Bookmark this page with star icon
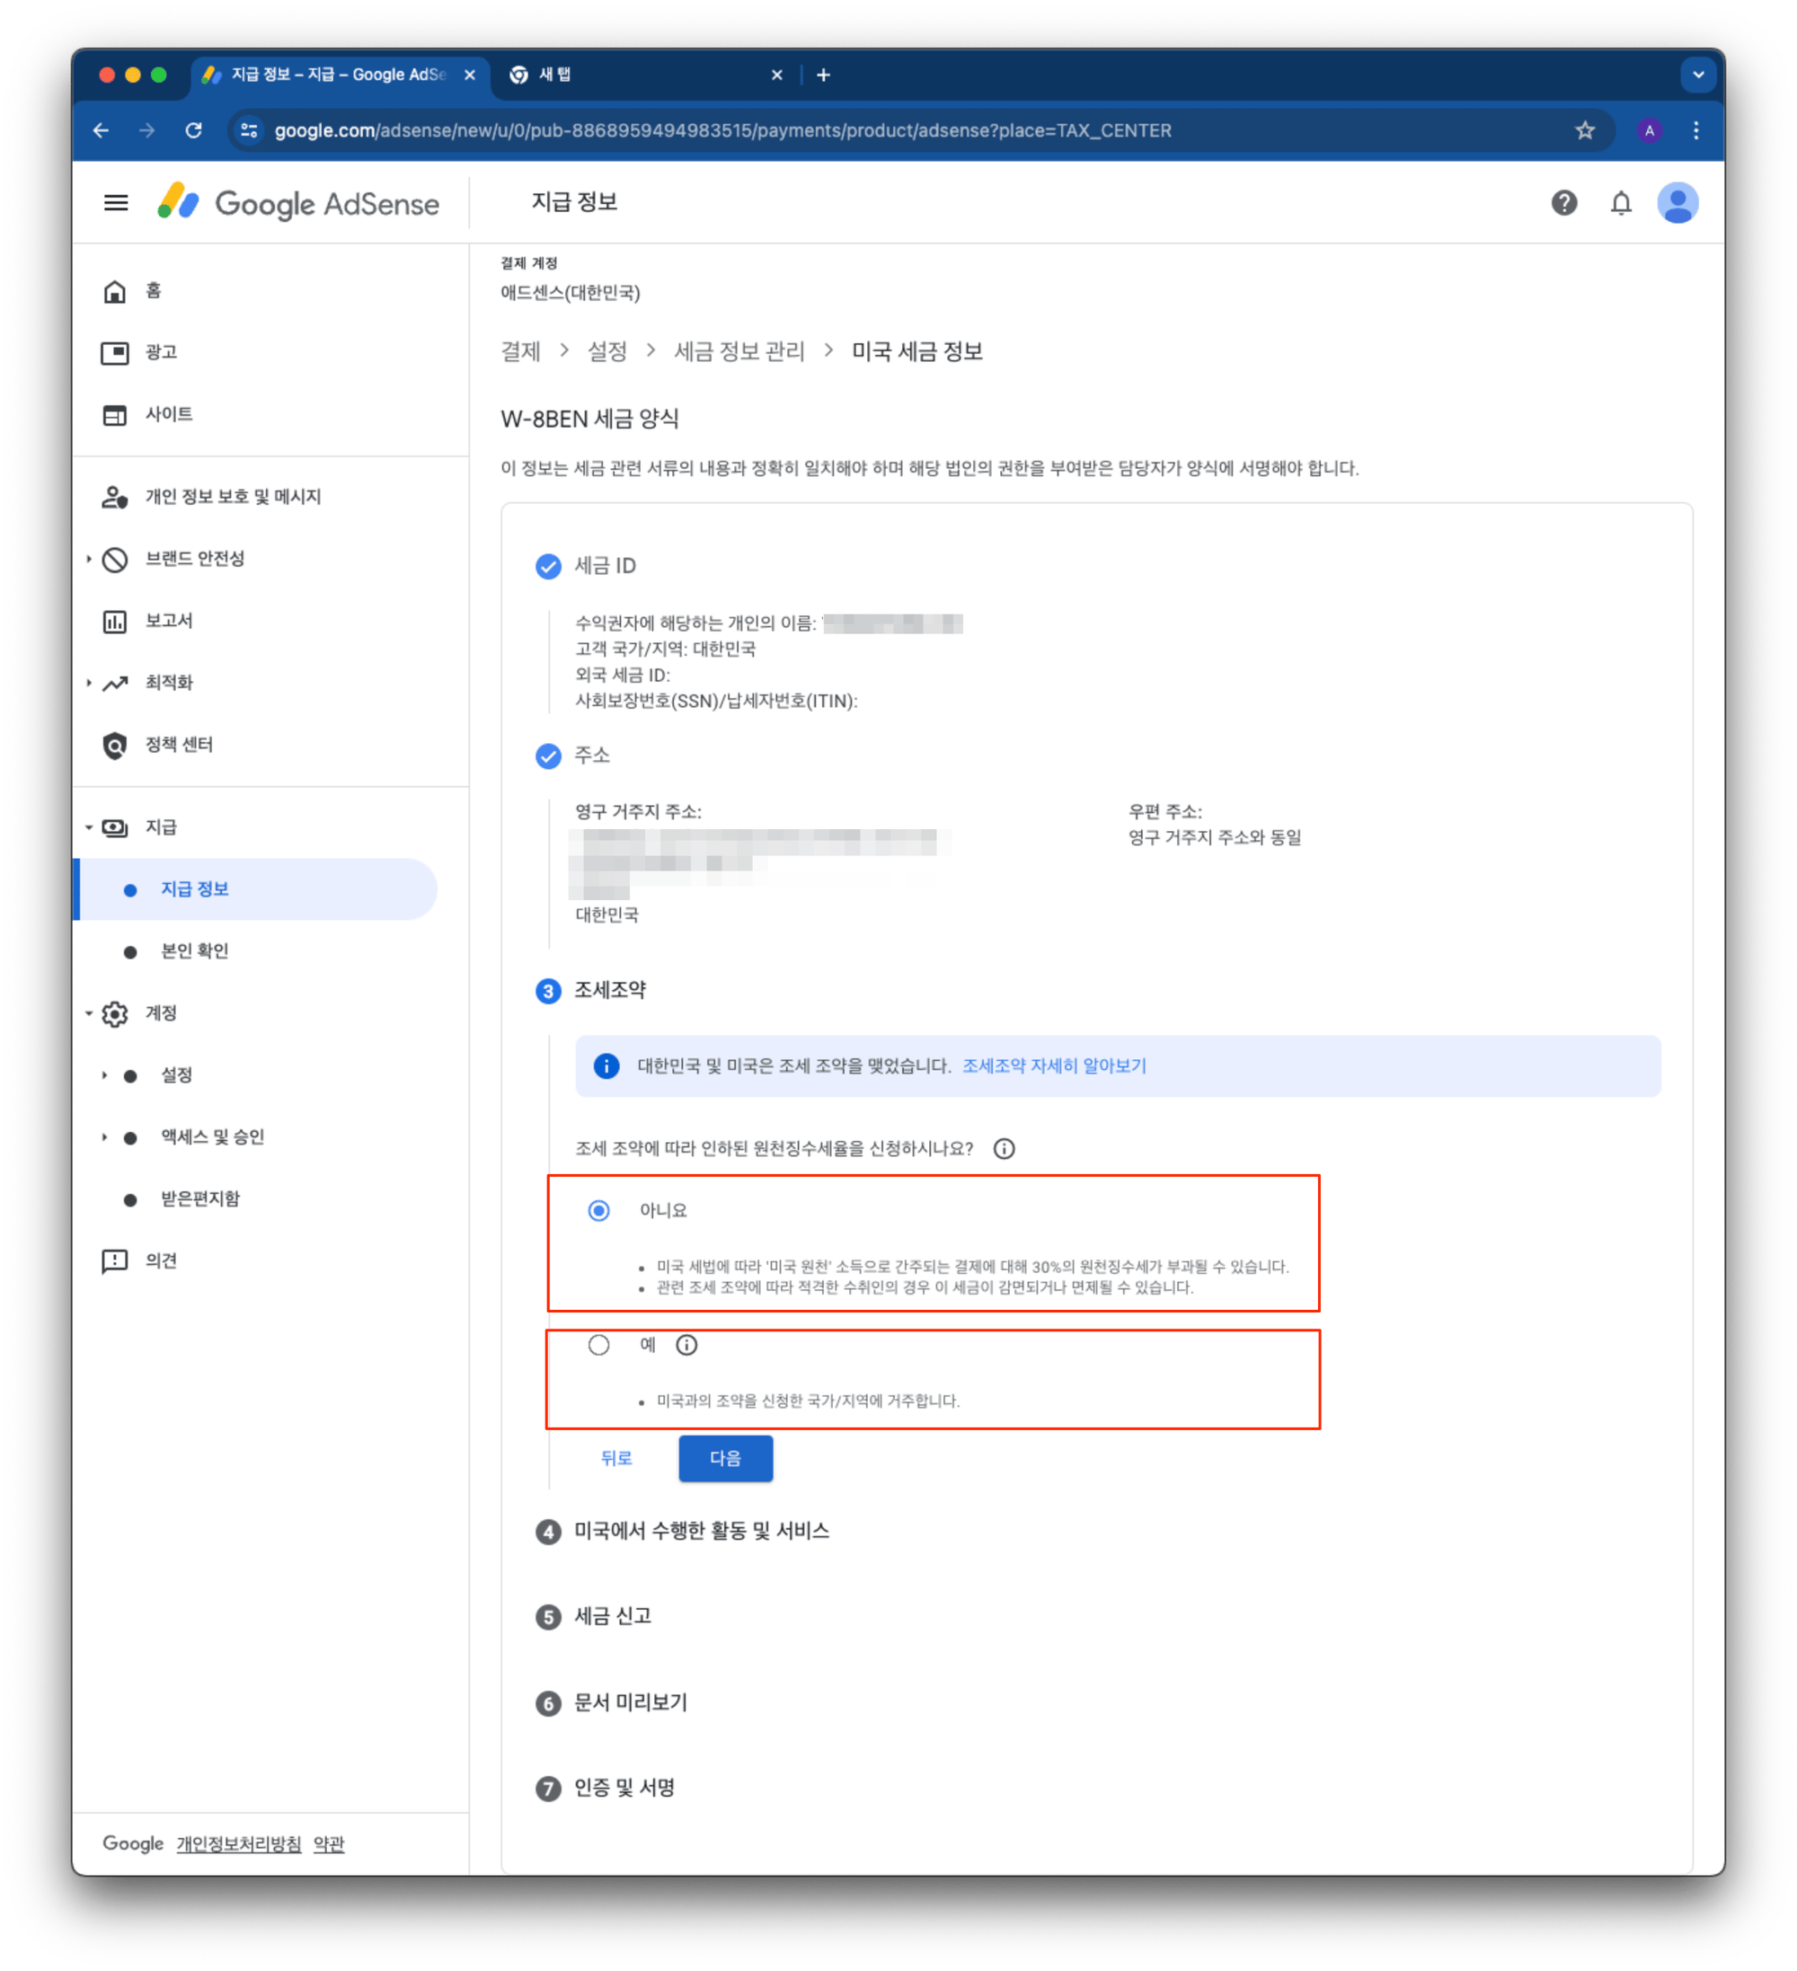This screenshot has width=1797, height=1971. pyautogui.click(x=1583, y=130)
